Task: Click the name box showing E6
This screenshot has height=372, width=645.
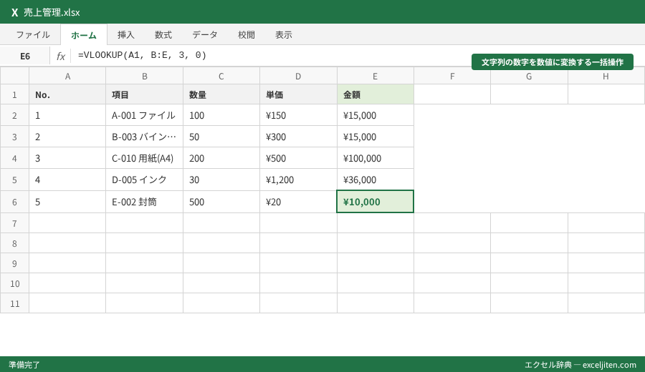Action: tap(25, 56)
